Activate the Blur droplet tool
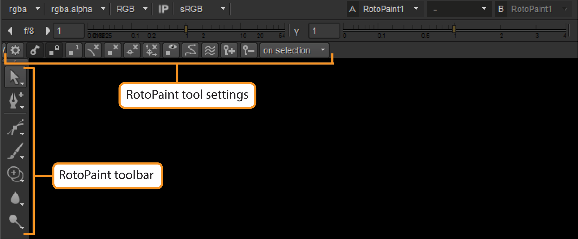This screenshot has width=578, height=239. coord(16,199)
